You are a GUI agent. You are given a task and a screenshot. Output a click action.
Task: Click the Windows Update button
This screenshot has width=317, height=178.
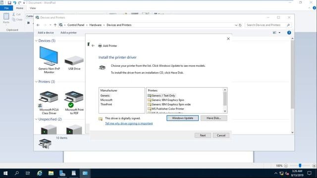pyautogui.click(x=183, y=118)
